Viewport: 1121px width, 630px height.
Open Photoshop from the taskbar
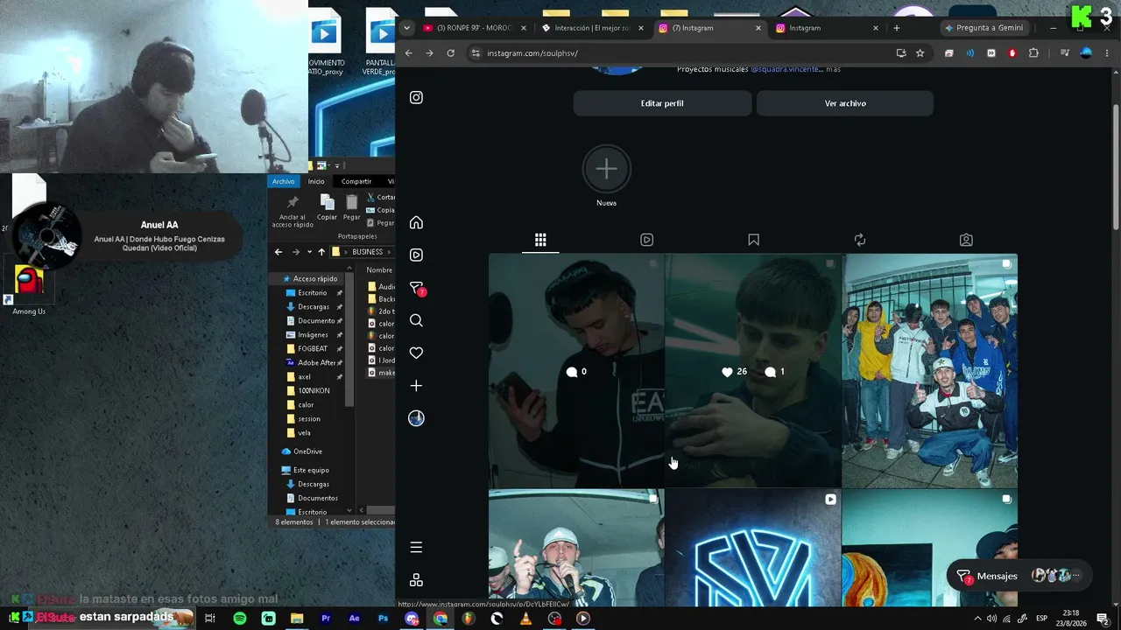383,619
